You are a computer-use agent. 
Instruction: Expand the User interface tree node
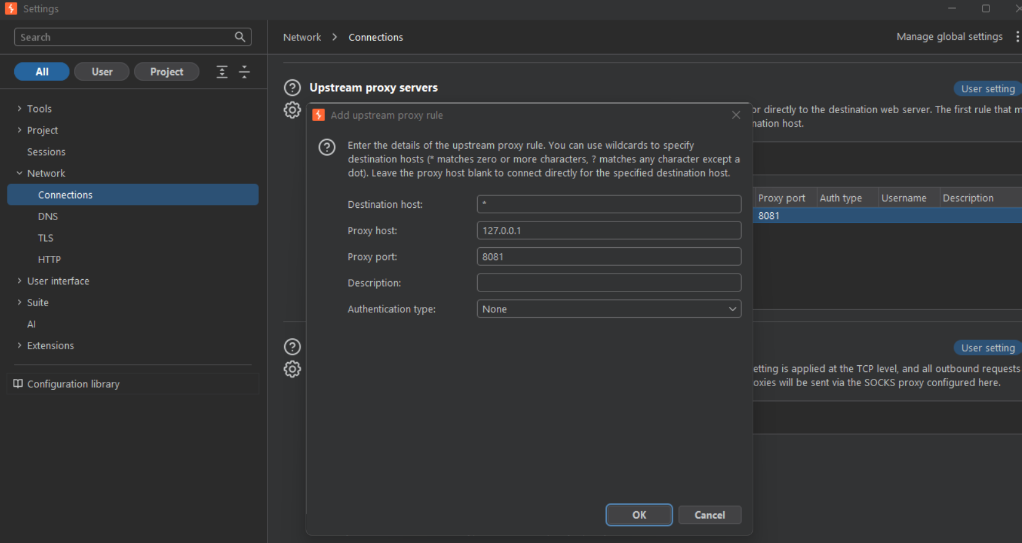coord(19,280)
